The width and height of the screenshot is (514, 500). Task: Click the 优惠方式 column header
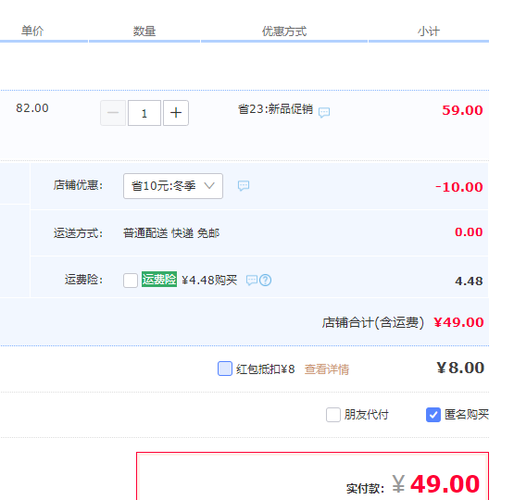tap(284, 31)
